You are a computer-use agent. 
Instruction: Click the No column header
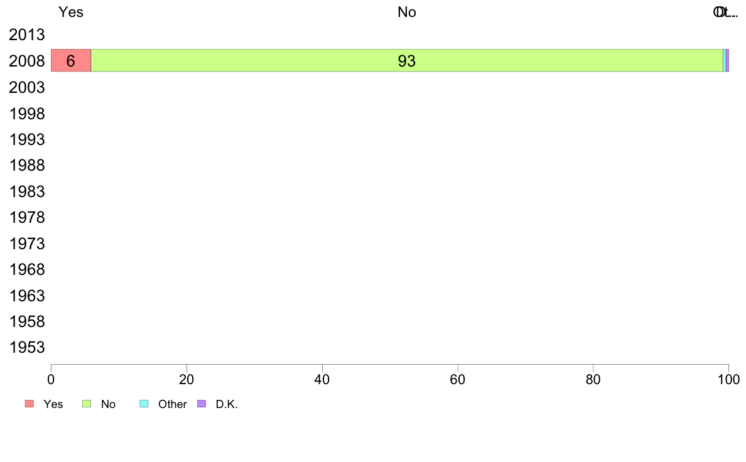tap(407, 12)
